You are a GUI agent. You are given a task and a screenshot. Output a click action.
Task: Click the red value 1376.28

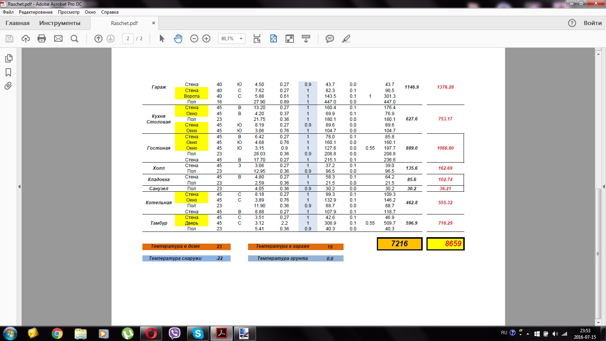[445, 87]
